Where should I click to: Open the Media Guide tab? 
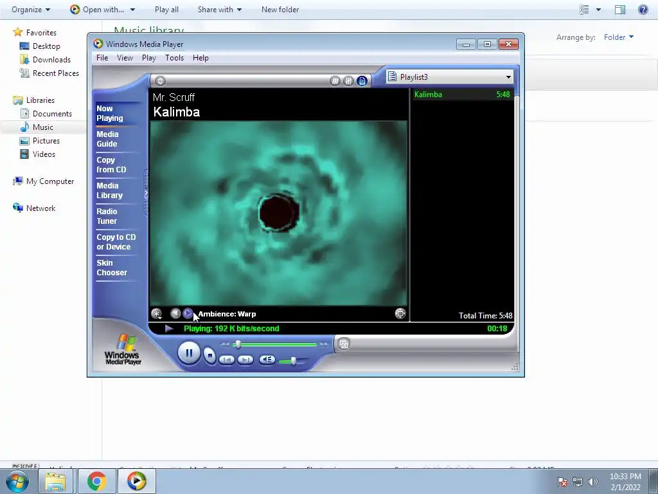pyautogui.click(x=107, y=139)
